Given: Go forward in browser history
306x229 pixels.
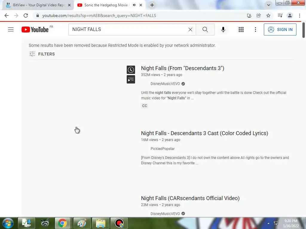Looking at the screenshot, I should [16, 16].
